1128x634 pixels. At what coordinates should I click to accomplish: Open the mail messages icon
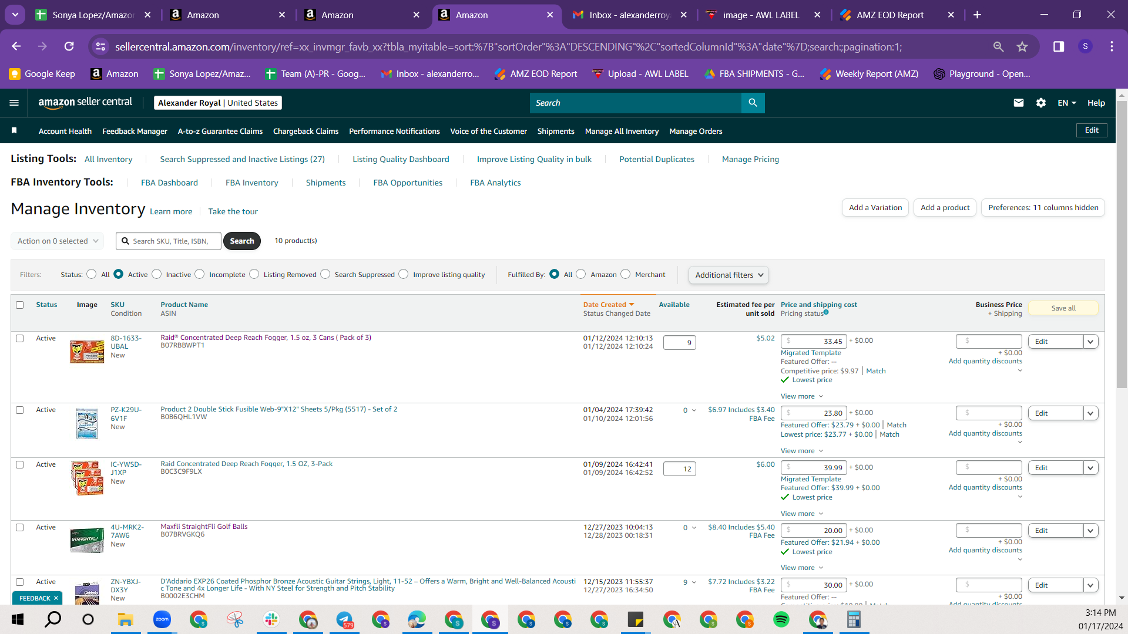point(1019,103)
